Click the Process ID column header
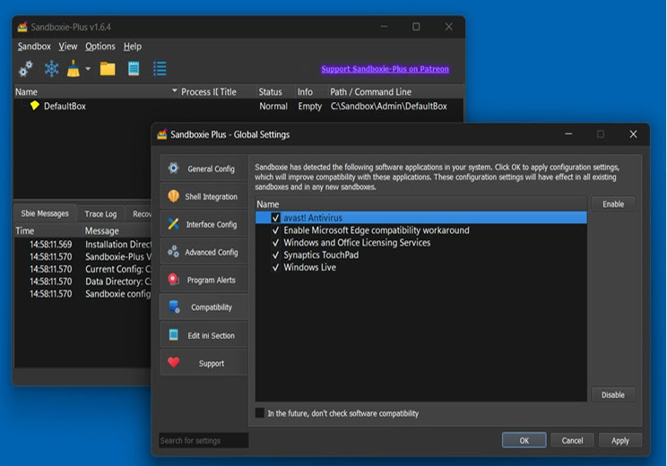The width and height of the screenshot is (667, 466). [199, 91]
